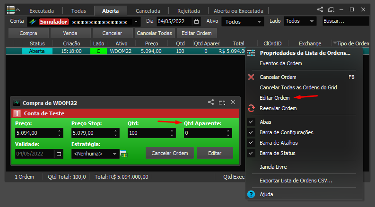Click the Buscar search field
Image resolution: width=375 pixels, height=207 pixels.
coord(346,21)
